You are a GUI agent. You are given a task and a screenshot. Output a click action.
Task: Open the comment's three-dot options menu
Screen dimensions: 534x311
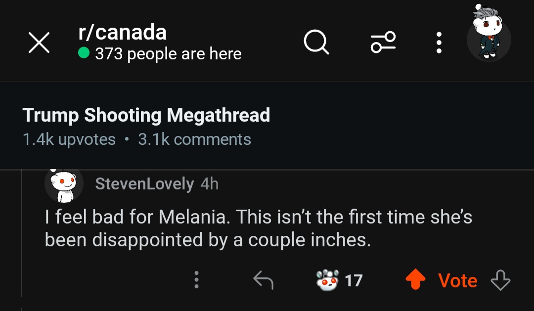[196, 280]
